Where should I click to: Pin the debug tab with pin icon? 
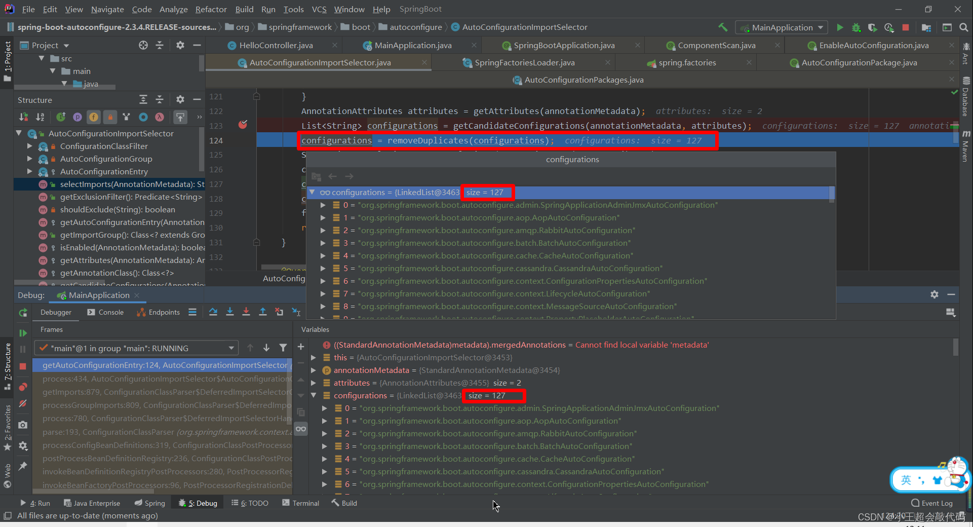[23, 466]
